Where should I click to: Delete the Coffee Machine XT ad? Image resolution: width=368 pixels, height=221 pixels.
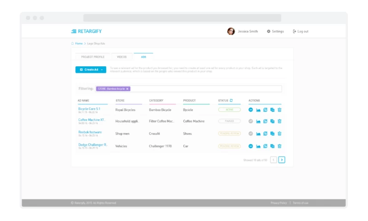click(280, 122)
